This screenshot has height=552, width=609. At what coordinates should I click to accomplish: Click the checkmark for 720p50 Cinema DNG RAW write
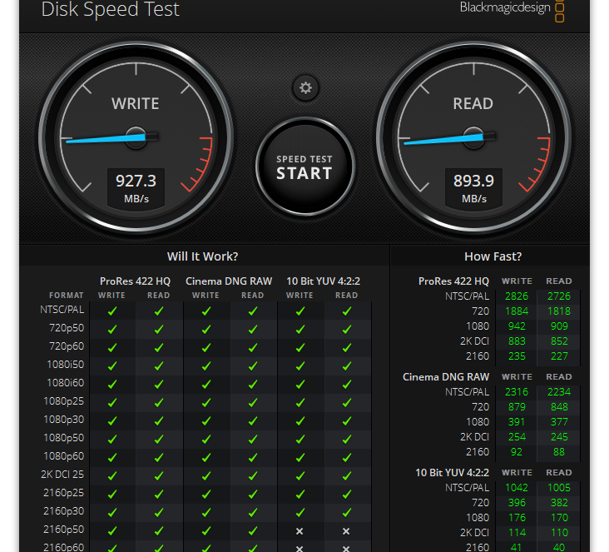(206, 329)
